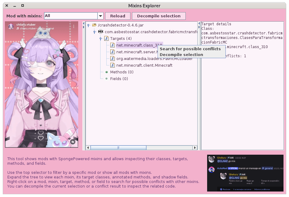289x197 pixels.
Task: Click the 'Target details' text
Action: pos(216,24)
